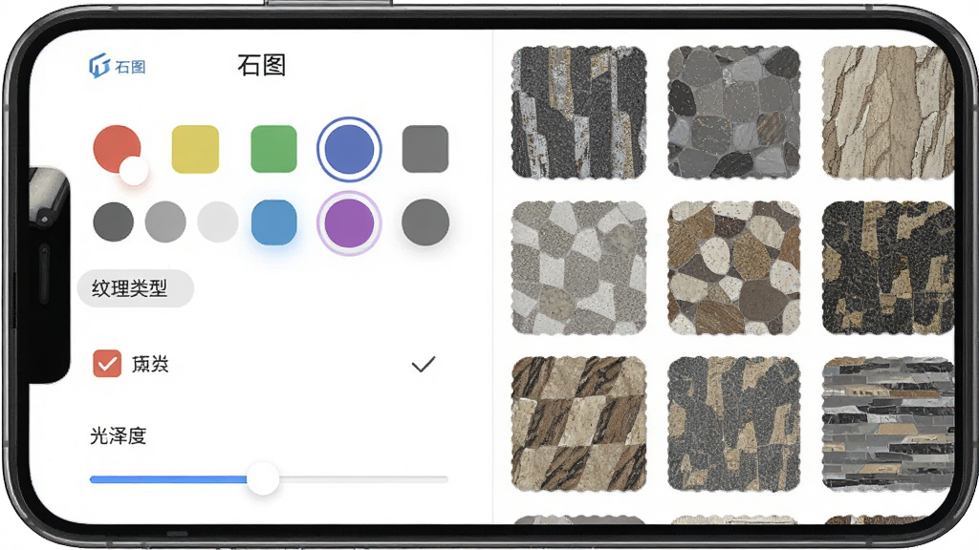This screenshot has height=550, width=979.
Task: Select the green square color swatch
Action: point(273,149)
